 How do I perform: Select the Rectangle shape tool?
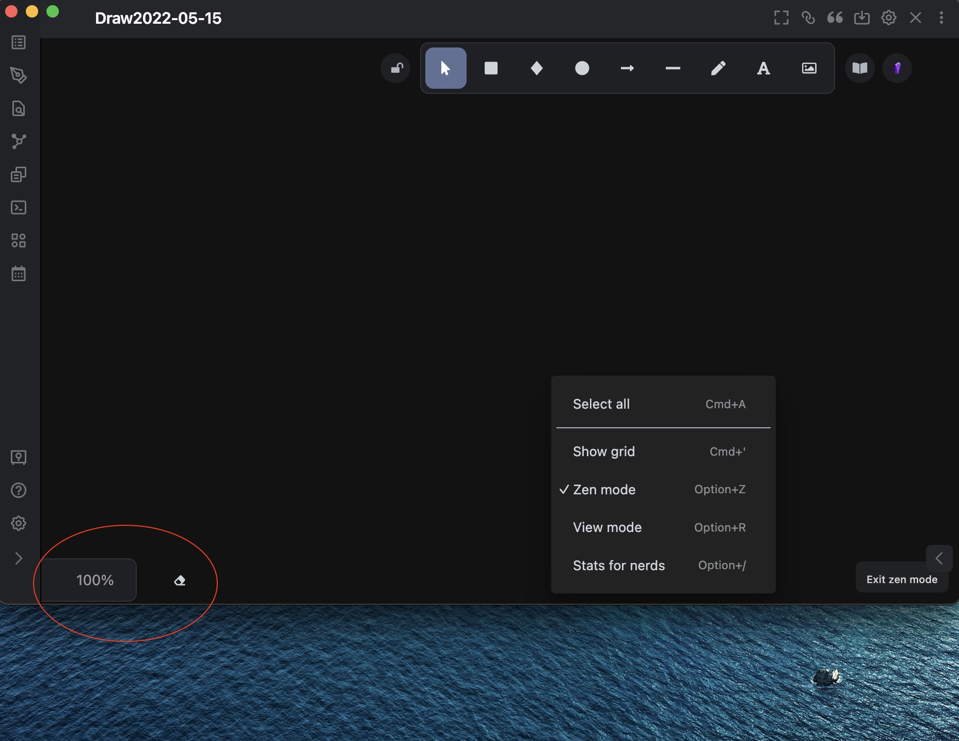click(491, 68)
